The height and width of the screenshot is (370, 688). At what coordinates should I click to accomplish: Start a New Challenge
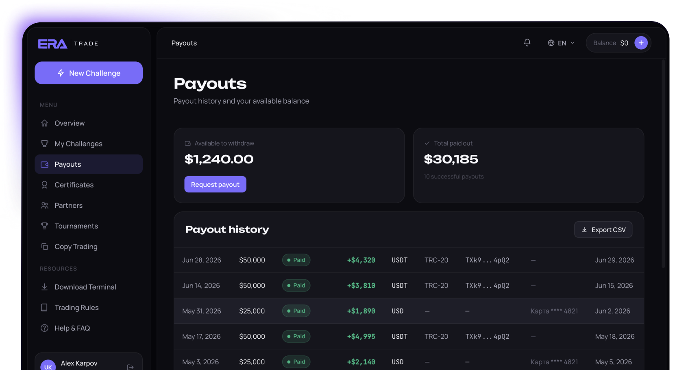[x=89, y=73]
